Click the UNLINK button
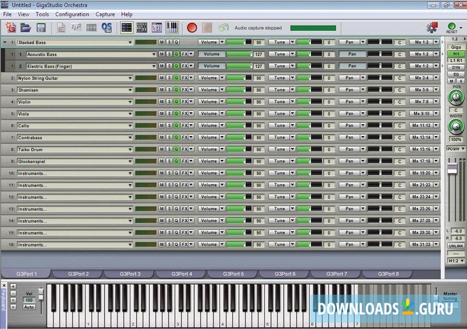Image resolution: width=467 pixels, height=329 pixels. click(456, 246)
